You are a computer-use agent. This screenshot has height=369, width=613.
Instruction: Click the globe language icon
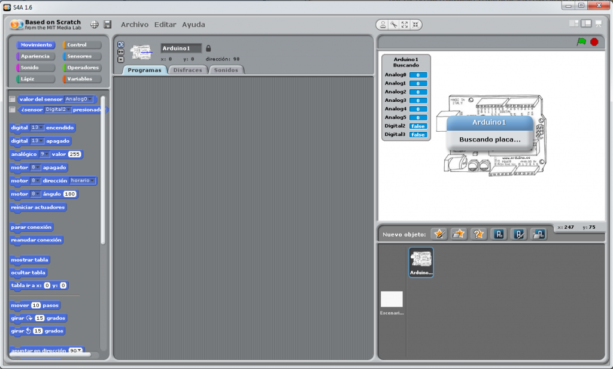tap(95, 25)
